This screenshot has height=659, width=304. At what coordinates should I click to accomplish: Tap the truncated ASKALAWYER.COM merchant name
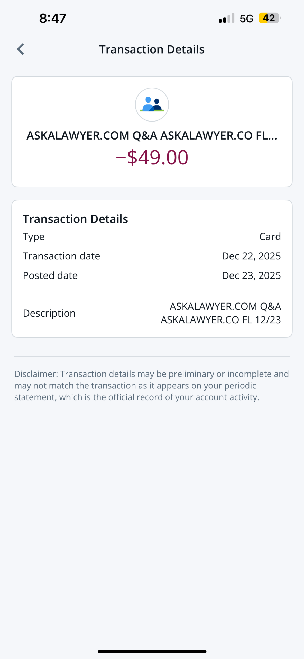[152, 136]
